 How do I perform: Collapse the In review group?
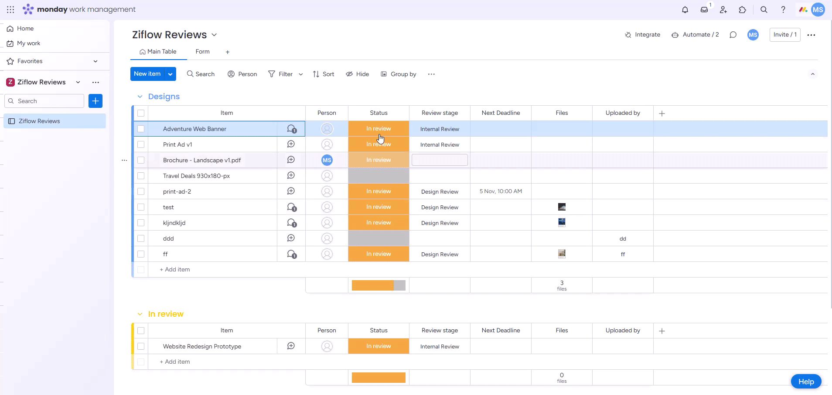tap(140, 314)
